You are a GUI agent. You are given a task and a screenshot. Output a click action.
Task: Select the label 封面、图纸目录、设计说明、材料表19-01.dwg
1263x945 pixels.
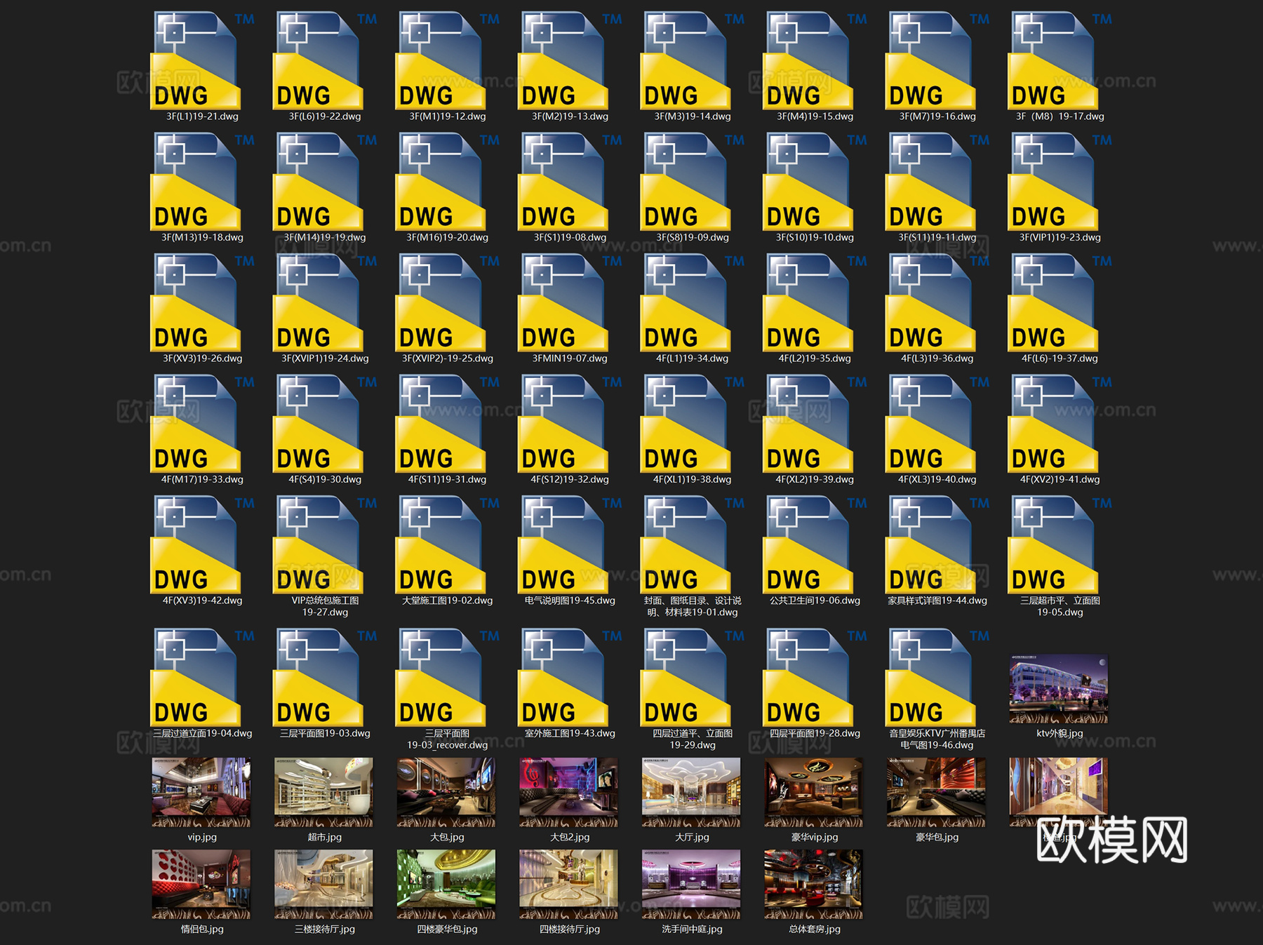(693, 606)
